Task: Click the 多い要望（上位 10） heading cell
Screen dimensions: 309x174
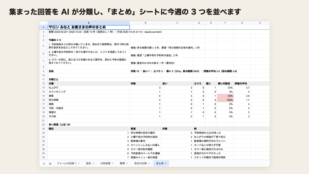Action: [x=89, y=125]
